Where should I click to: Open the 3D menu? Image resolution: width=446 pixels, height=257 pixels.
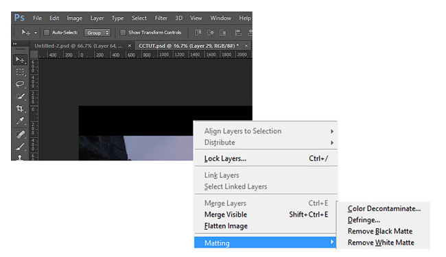178,19
